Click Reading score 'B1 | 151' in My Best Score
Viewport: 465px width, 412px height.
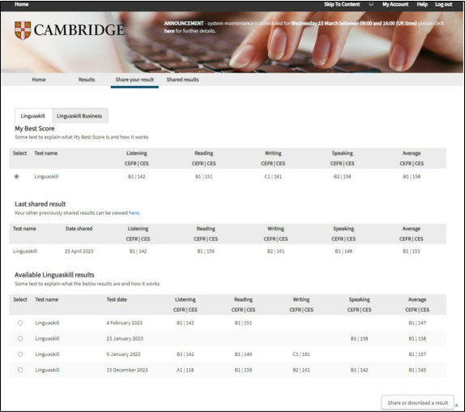pyautogui.click(x=203, y=177)
